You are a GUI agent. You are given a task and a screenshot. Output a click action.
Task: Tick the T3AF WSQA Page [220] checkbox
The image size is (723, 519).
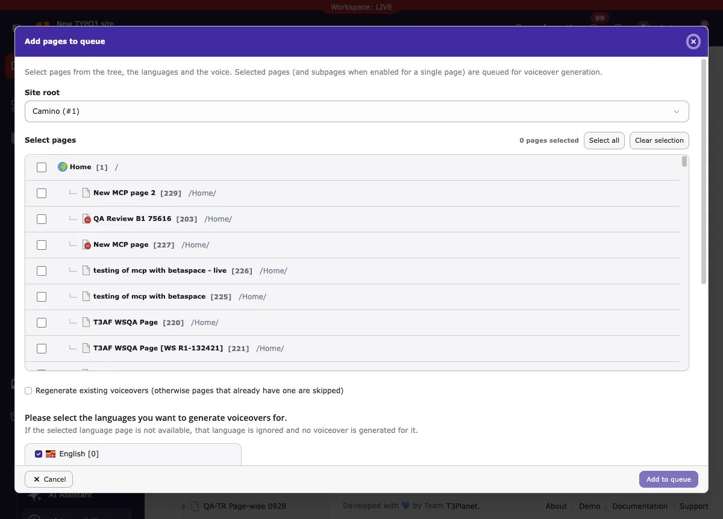coord(42,323)
